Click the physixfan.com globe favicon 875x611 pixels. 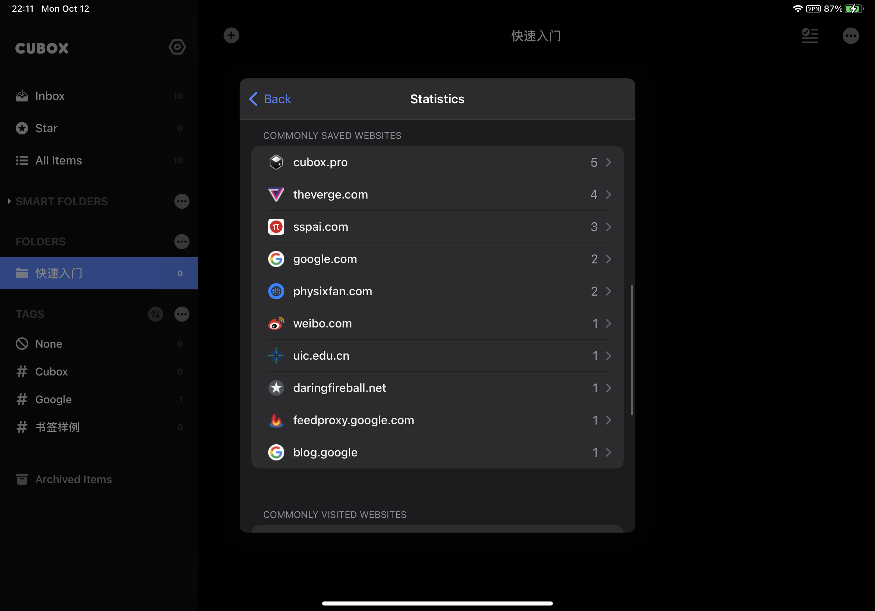click(x=276, y=291)
